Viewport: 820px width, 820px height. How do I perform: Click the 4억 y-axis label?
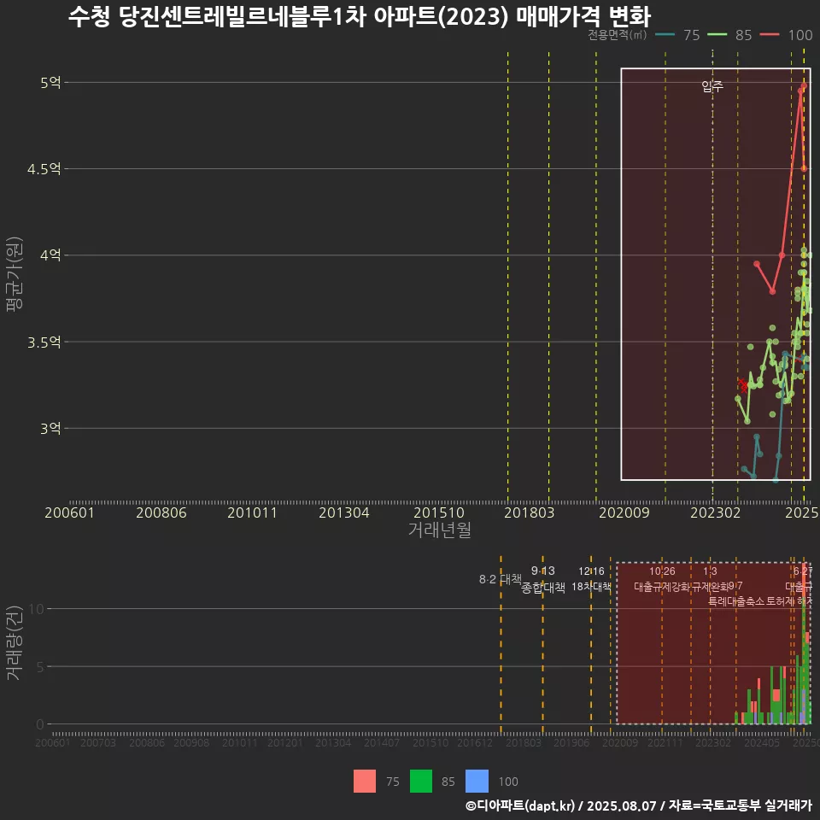[50, 255]
